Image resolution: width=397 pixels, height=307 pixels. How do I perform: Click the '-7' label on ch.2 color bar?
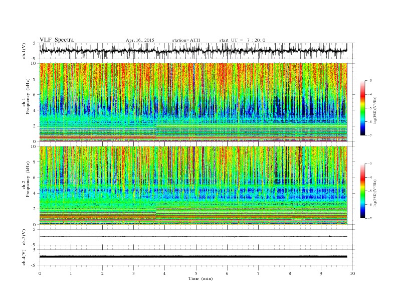point(370,218)
